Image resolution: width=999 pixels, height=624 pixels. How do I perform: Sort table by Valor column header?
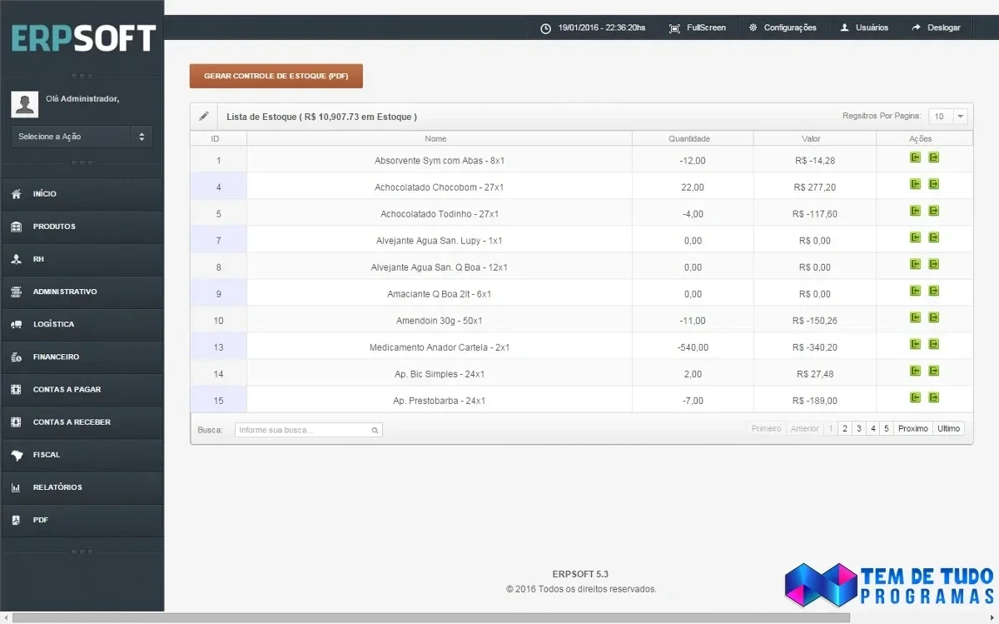point(814,138)
